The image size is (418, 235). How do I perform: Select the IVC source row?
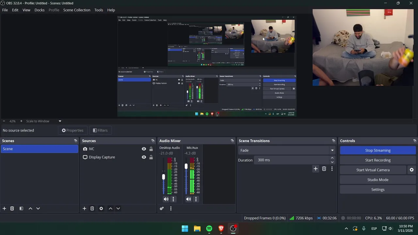(x=118, y=149)
